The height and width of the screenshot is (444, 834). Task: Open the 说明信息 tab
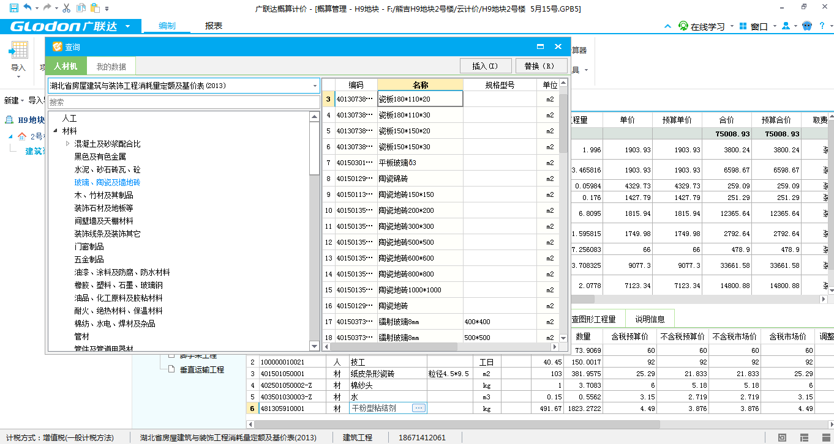coord(650,319)
